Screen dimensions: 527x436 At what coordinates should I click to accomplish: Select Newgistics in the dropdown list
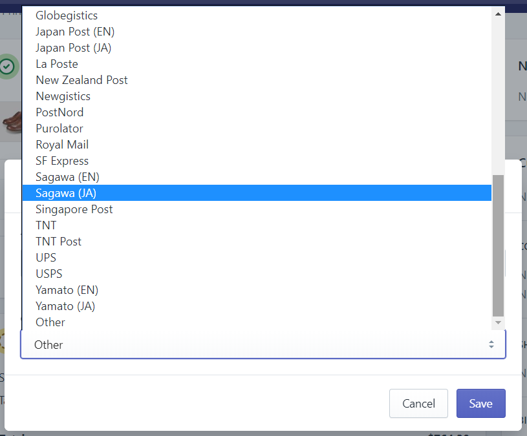[x=257, y=96]
